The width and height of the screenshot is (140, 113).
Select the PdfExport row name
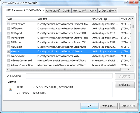point(16,29)
